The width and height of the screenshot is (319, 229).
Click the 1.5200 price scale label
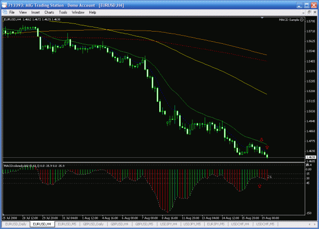tap(311, 91)
